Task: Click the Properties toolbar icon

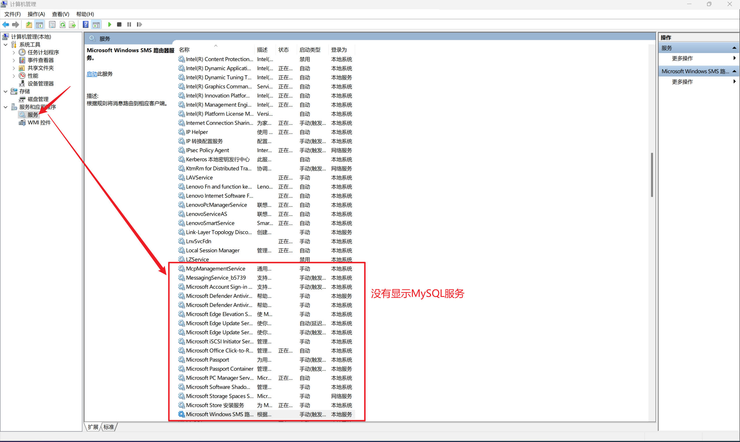Action: (x=52, y=24)
